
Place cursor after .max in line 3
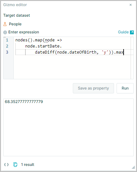124,52
